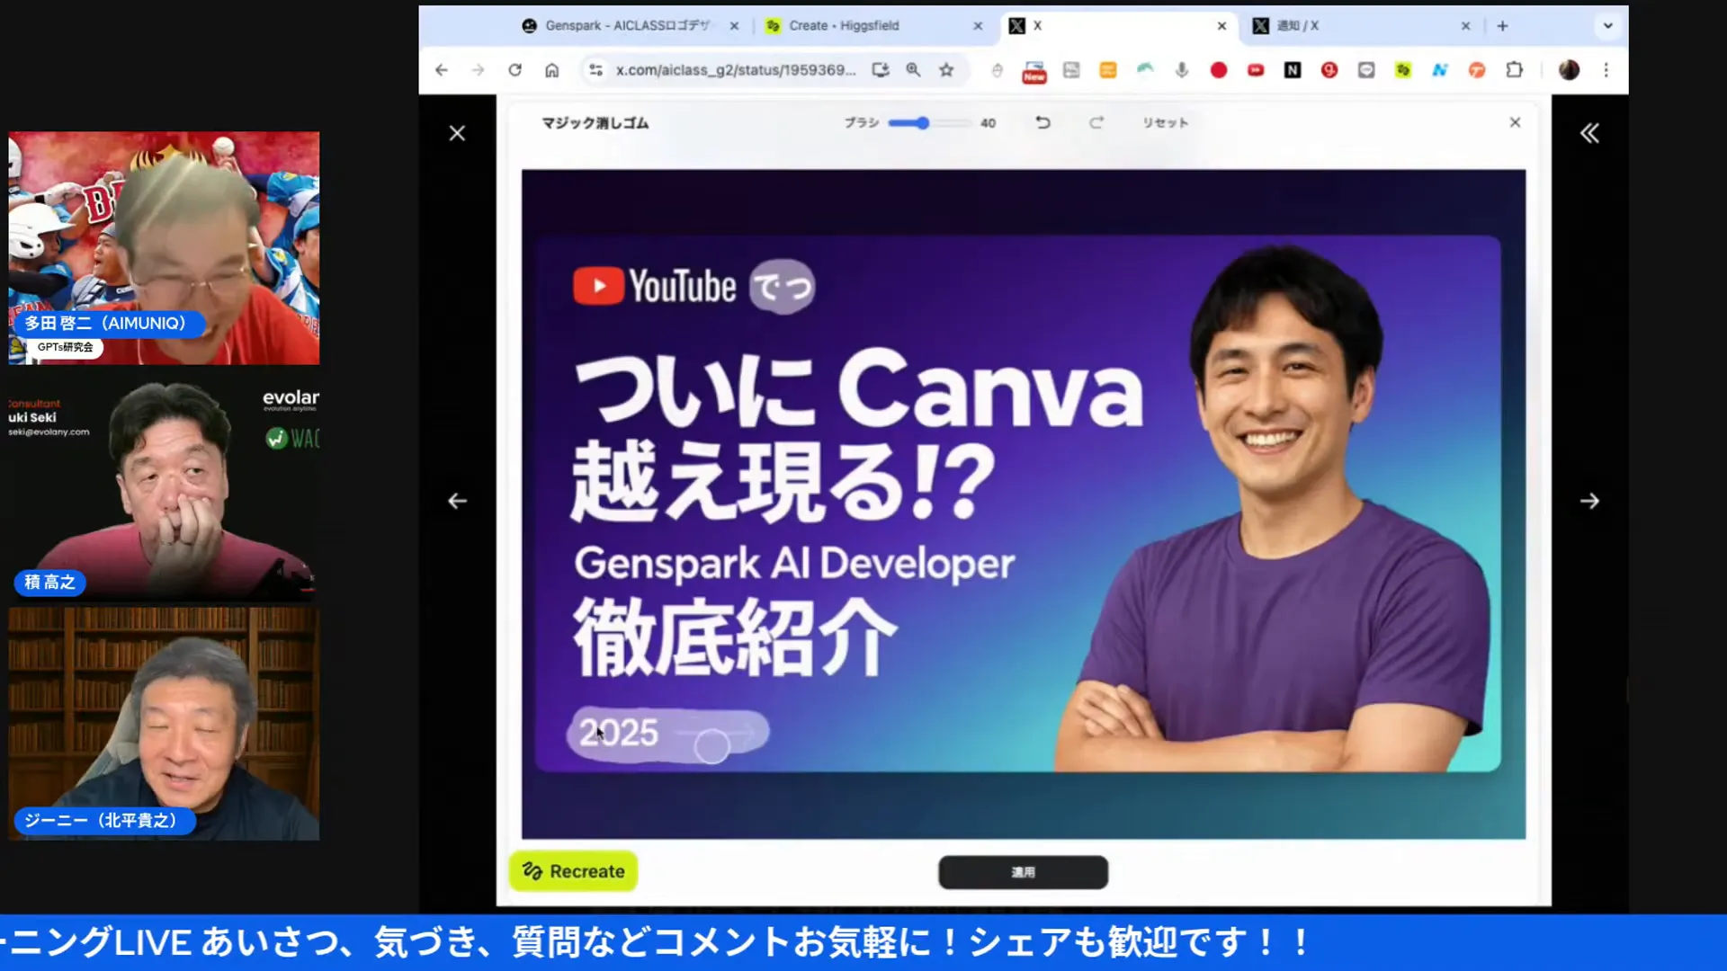Close the Genspark tab
The width and height of the screenshot is (1727, 971).
click(734, 26)
